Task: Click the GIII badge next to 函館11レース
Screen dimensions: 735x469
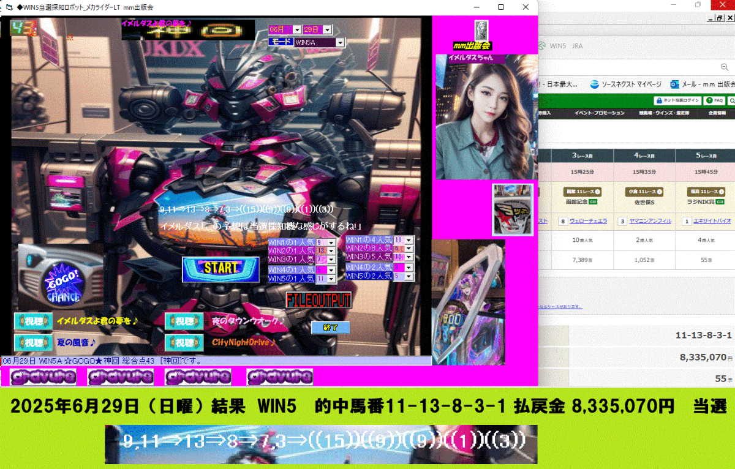Action: (592, 201)
